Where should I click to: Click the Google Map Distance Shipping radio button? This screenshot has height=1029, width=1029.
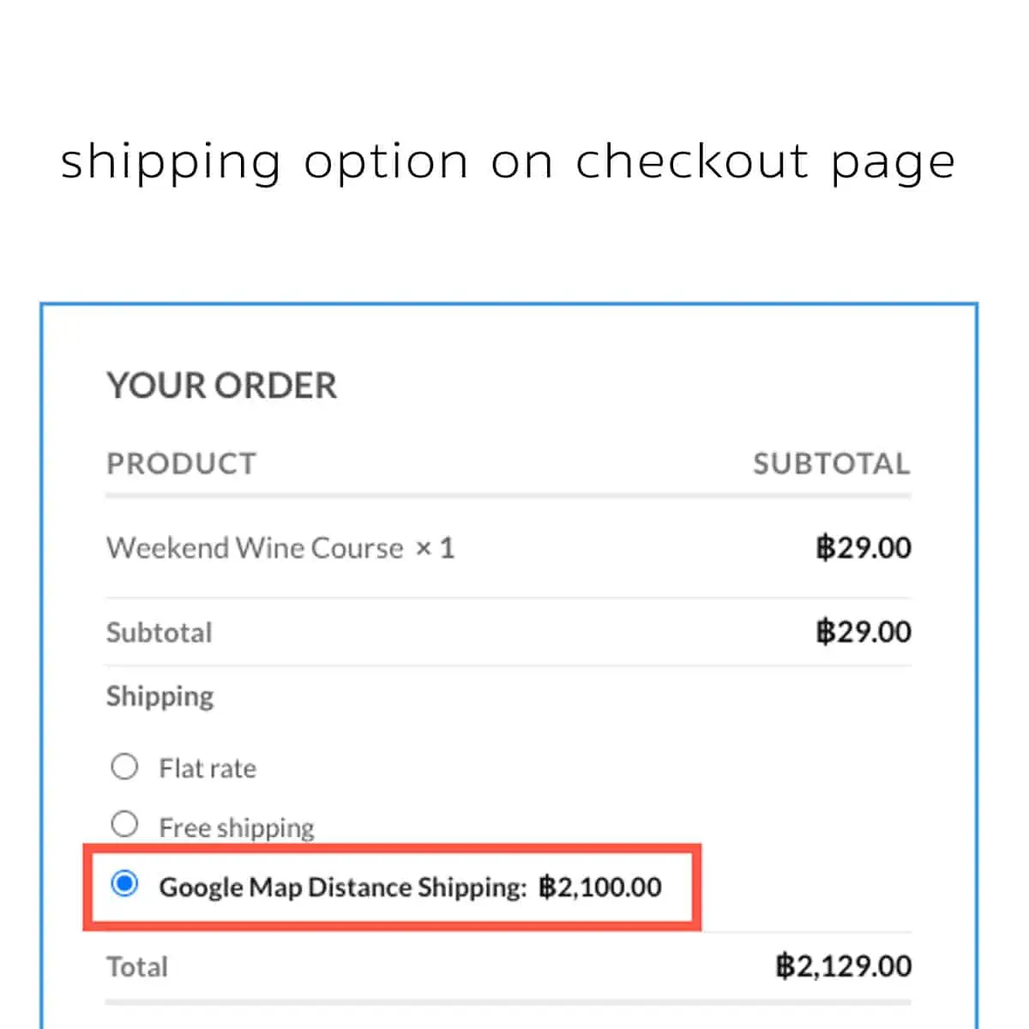click(x=125, y=882)
